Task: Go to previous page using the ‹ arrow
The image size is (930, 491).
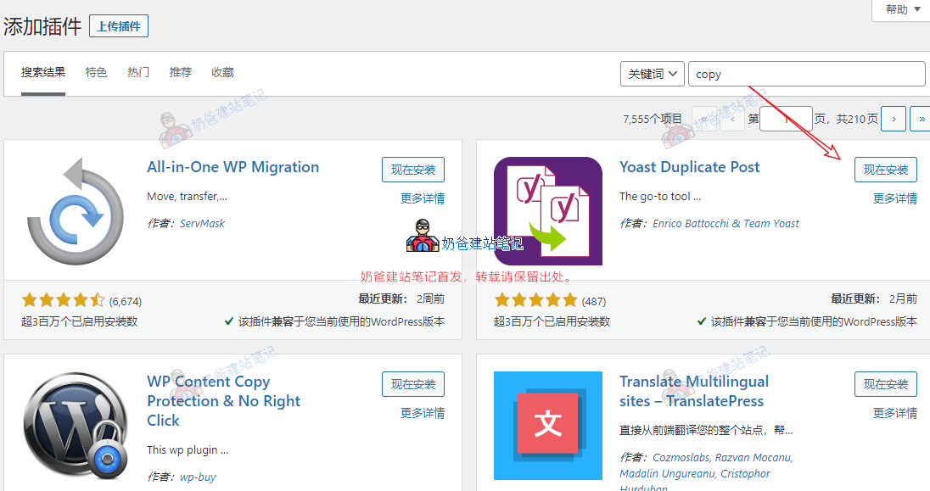Action: click(x=732, y=119)
